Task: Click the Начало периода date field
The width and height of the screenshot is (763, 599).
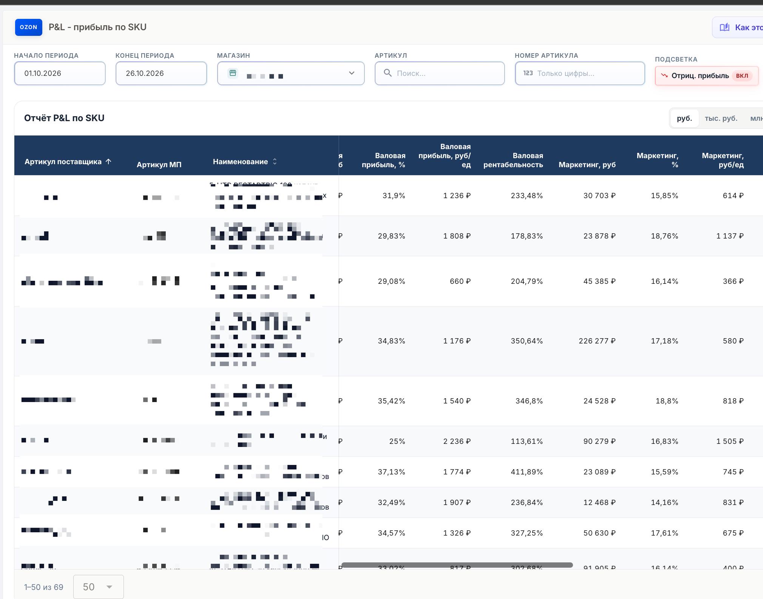Action: pos(60,73)
